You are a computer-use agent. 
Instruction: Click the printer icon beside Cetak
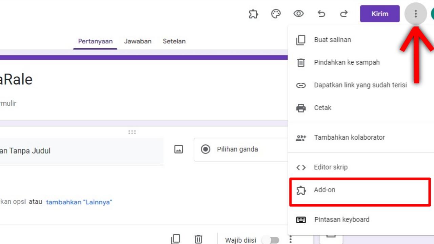coord(301,108)
